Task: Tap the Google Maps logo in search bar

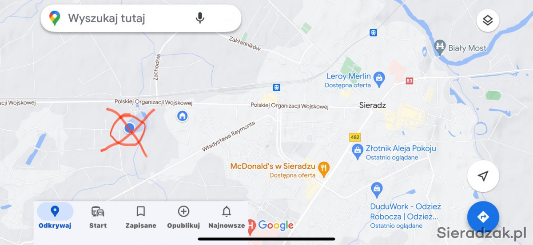Action: 55,18
